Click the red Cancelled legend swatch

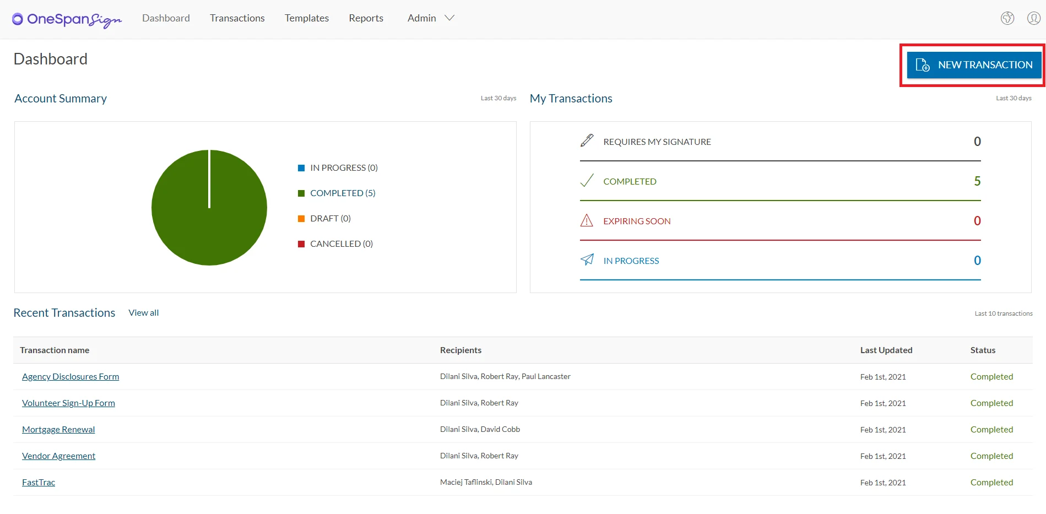point(301,244)
